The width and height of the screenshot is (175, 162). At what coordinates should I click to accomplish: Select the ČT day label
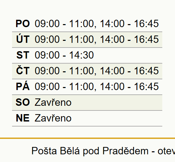pyautogui.click(x=23, y=71)
